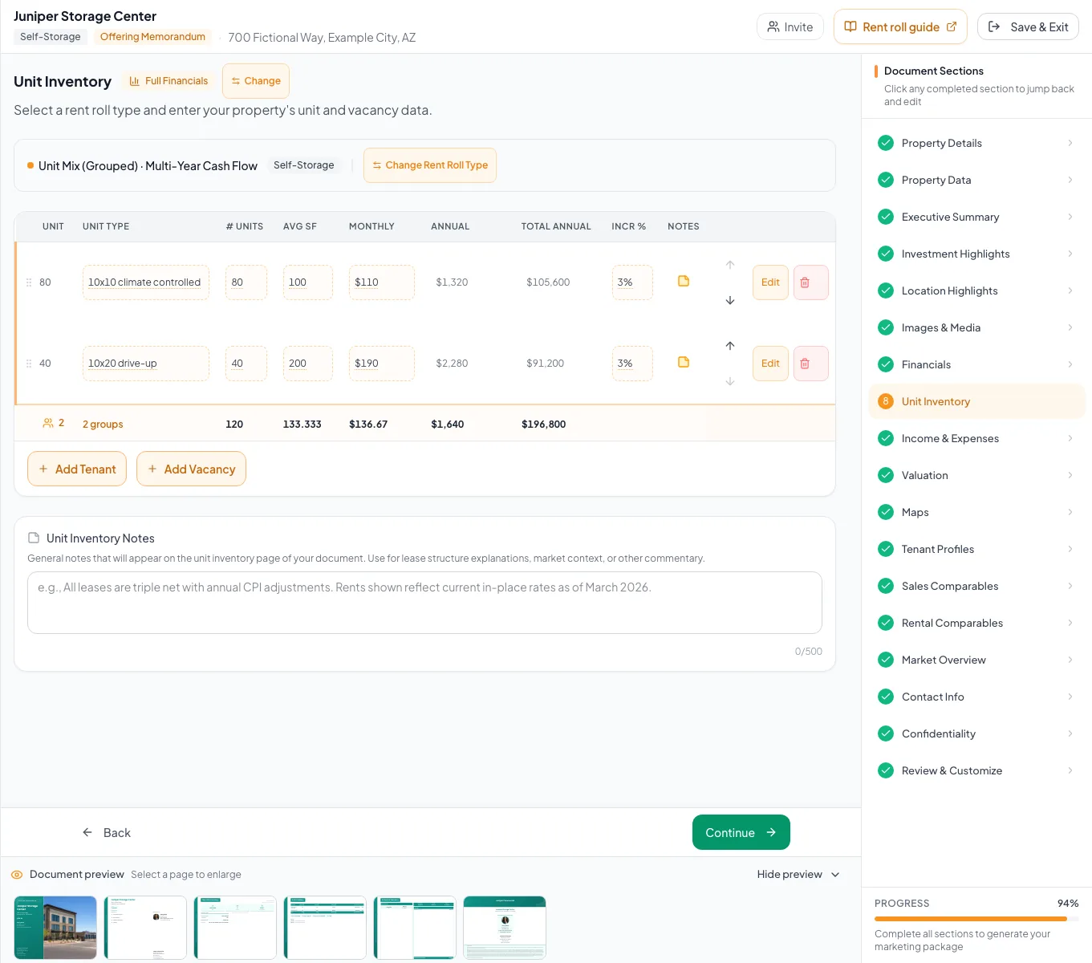Edit the 10x10 climate controlled row
The width and height of the screenshot is (1092, 963).
(770, 282)
